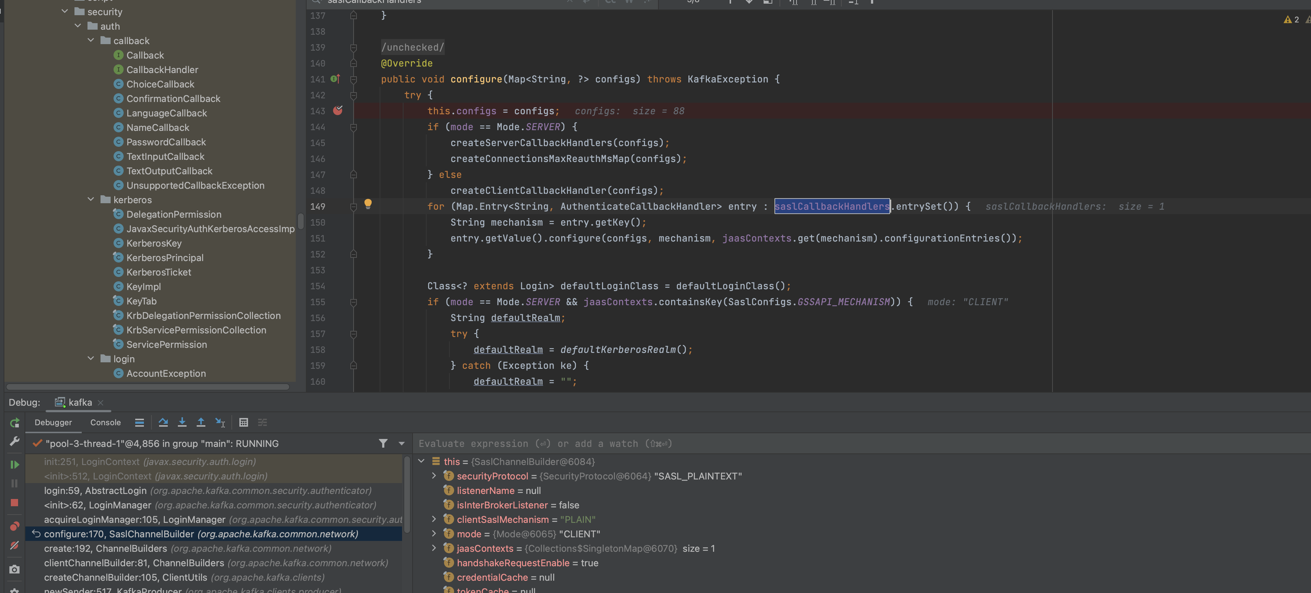Viewport: 1311px width, 593px height.
Task: Click the override gutter icon at line 141
Action: click(x=336, y=79)
